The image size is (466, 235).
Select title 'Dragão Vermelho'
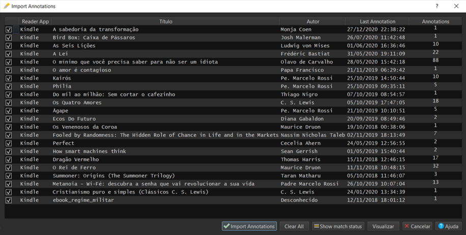coord(76,159)
